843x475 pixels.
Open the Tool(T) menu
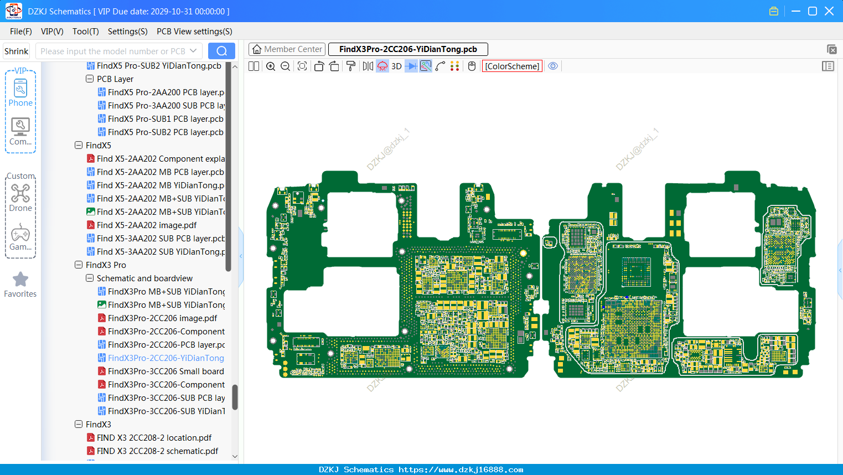tap(86, 32)
